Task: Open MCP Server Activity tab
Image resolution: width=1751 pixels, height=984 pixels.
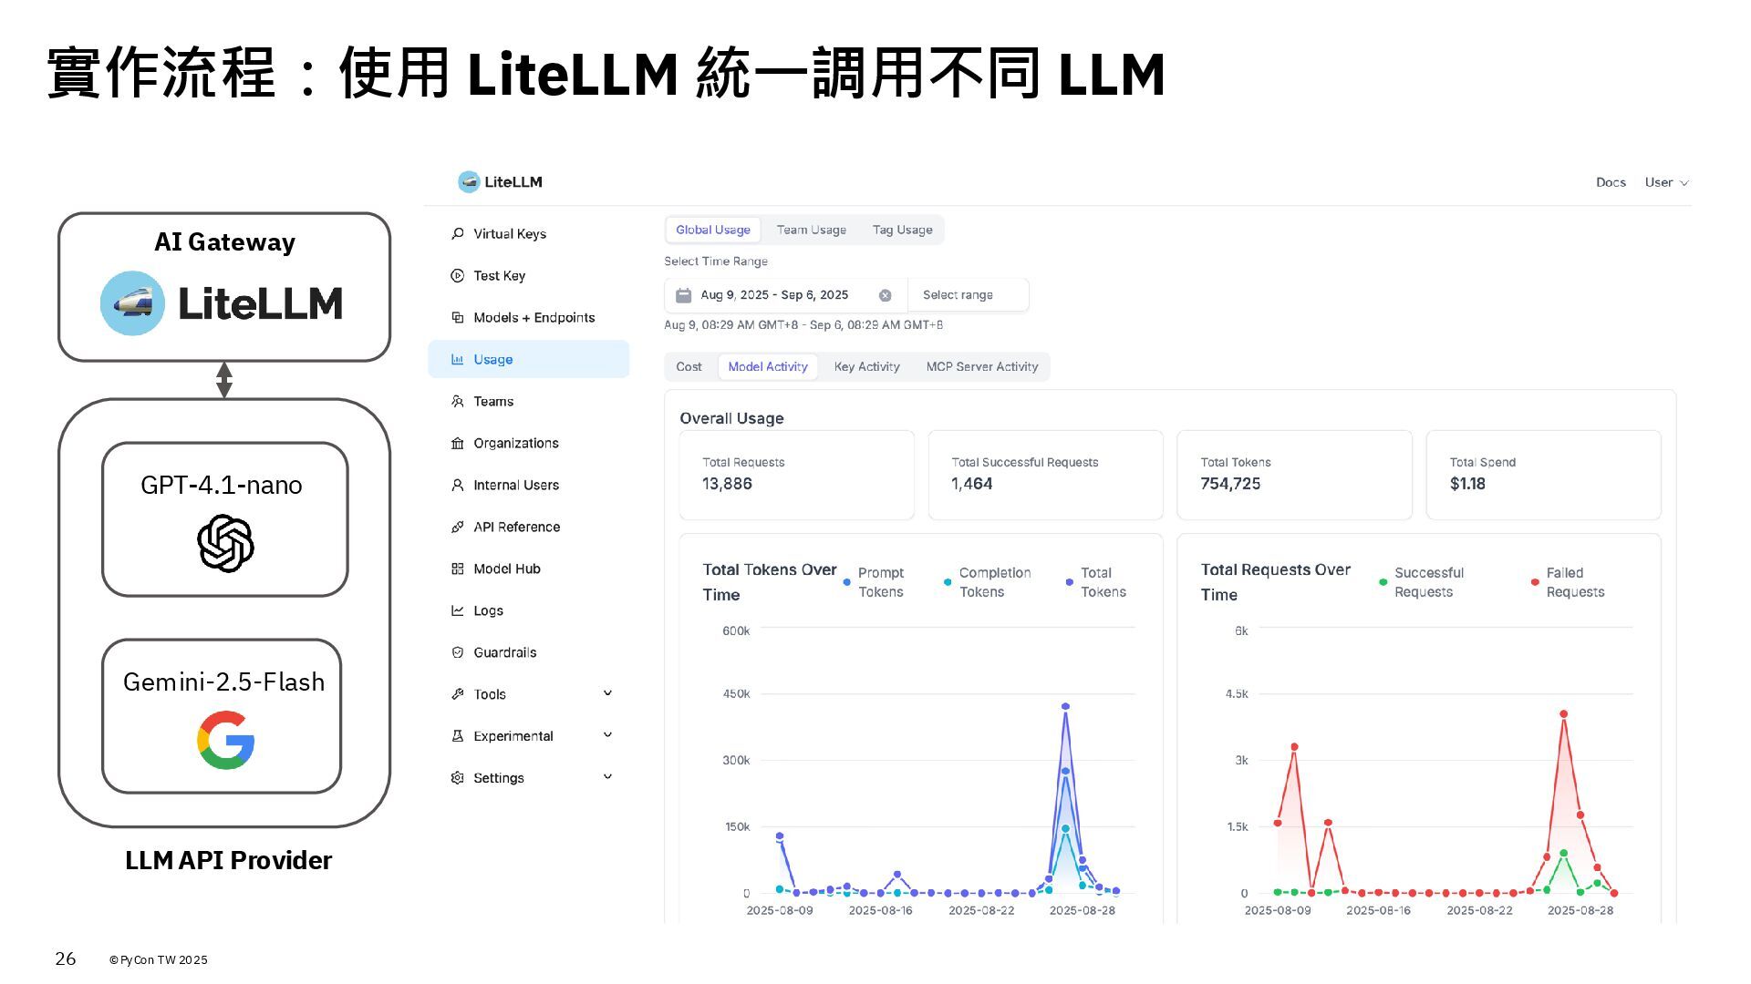Action: 982,367
